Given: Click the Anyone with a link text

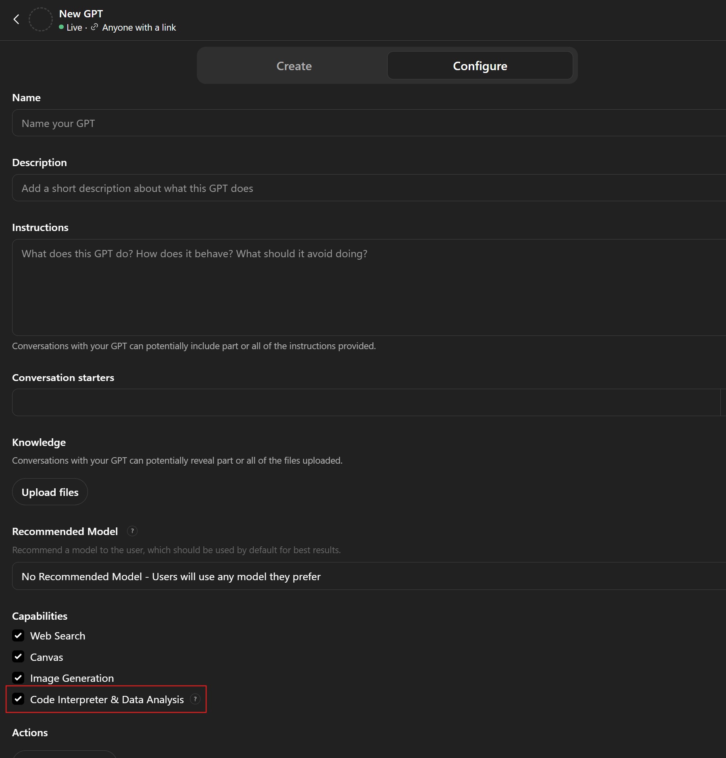Looking at the screenshot, I should point(139,27).
